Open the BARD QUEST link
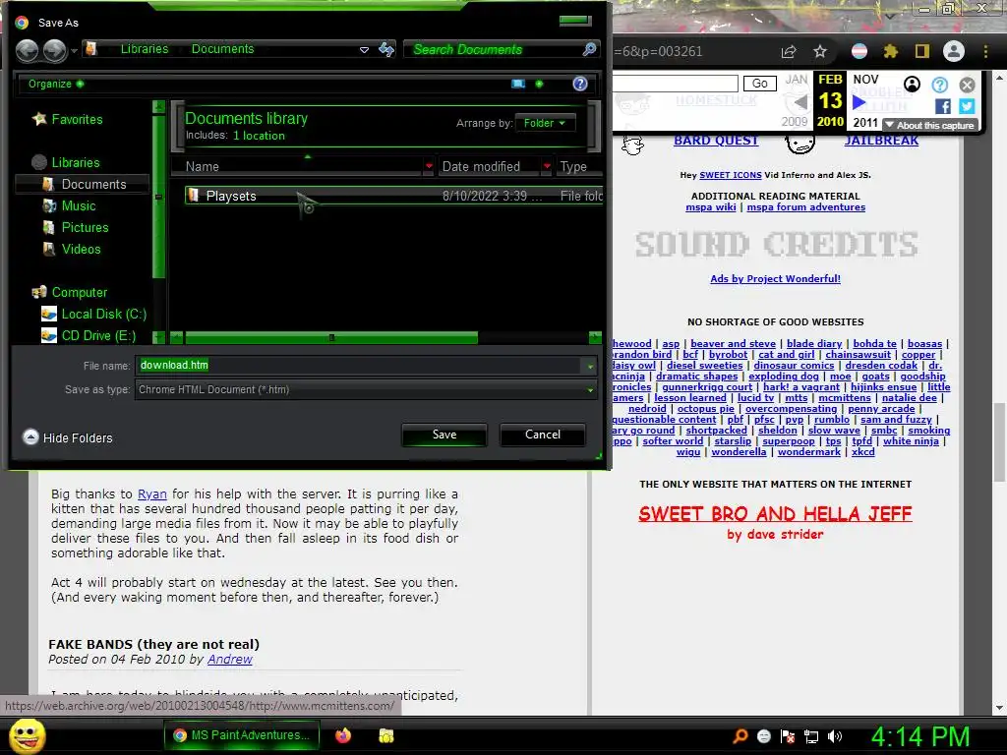1007x755 pixels. [716, 141]
